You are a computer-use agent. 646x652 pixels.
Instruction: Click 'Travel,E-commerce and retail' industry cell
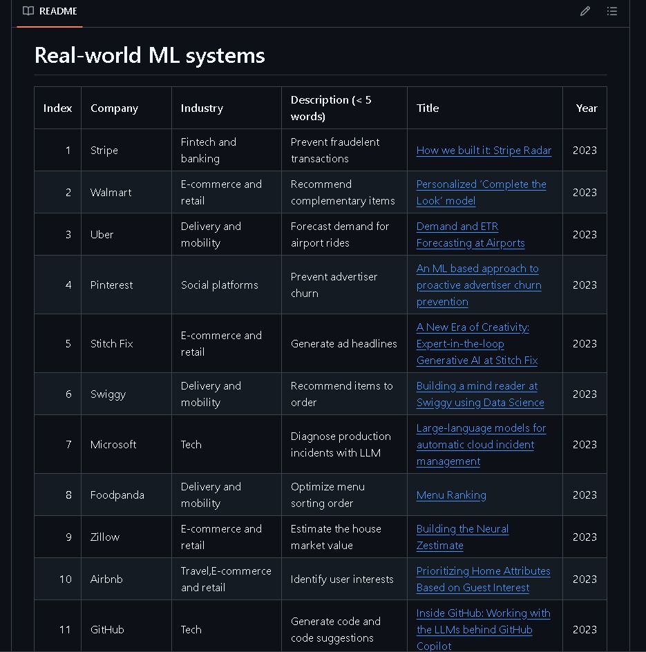226,579
